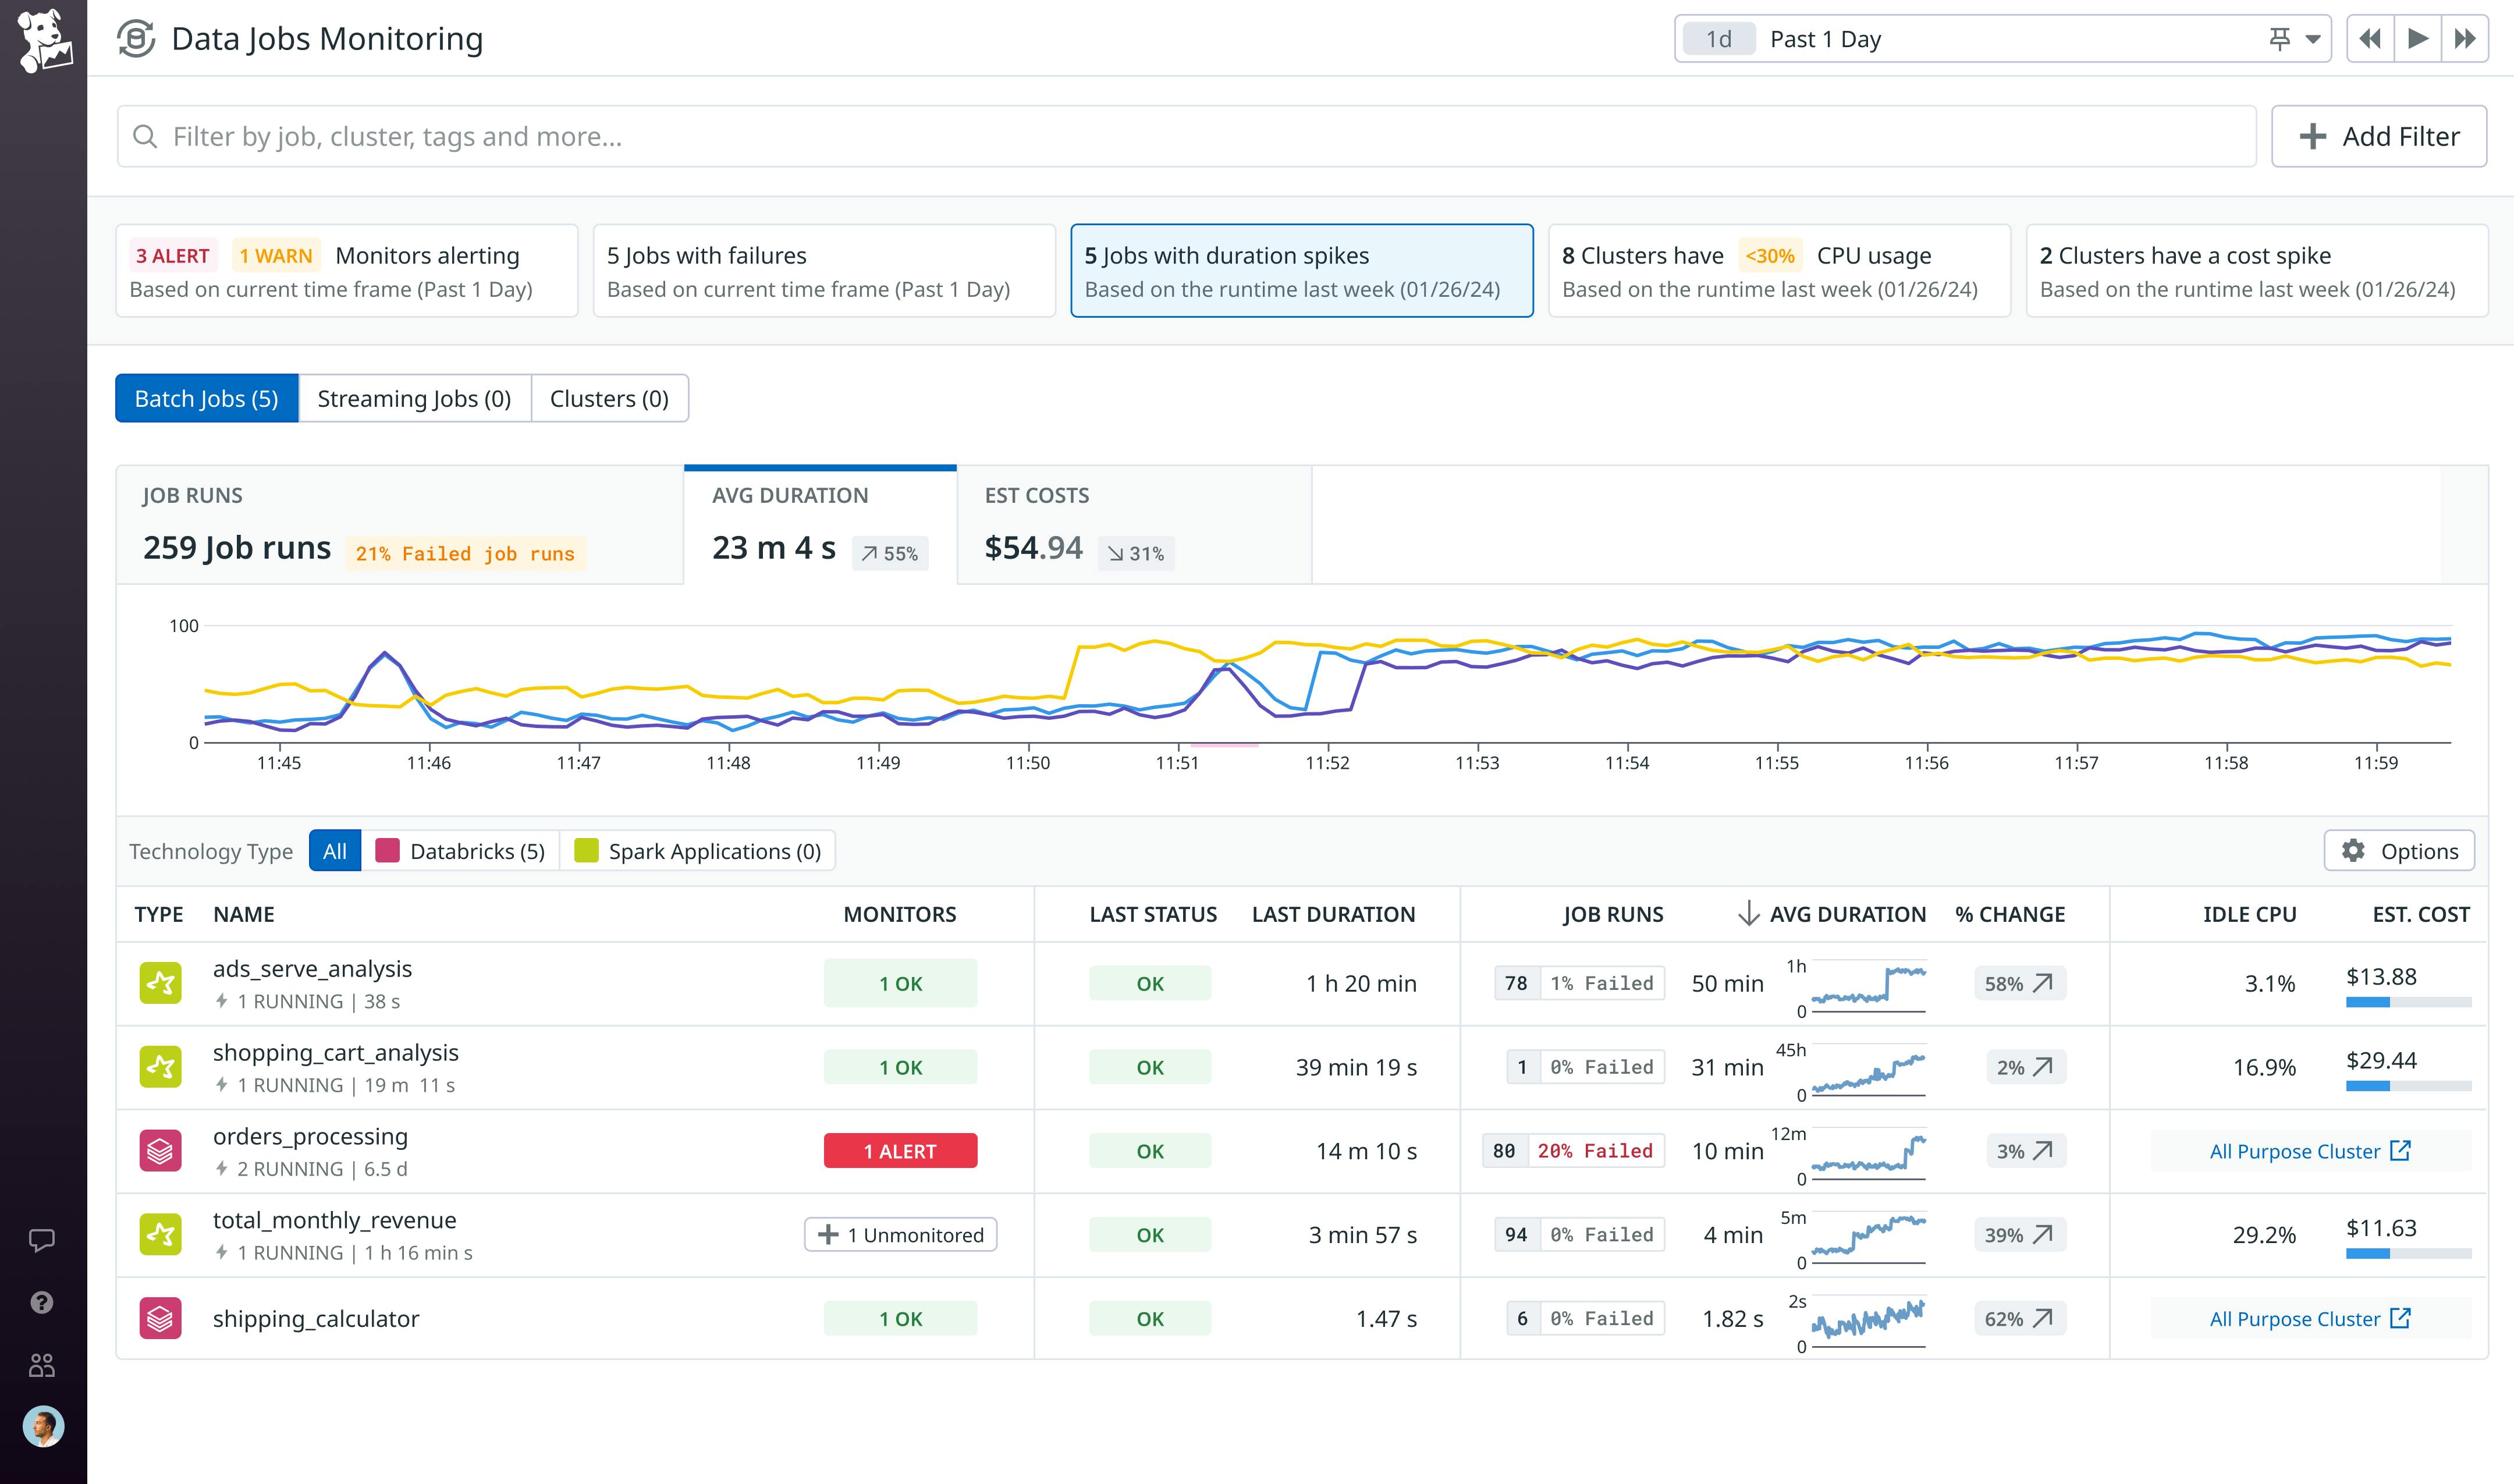Select All technology types filter

335,851
